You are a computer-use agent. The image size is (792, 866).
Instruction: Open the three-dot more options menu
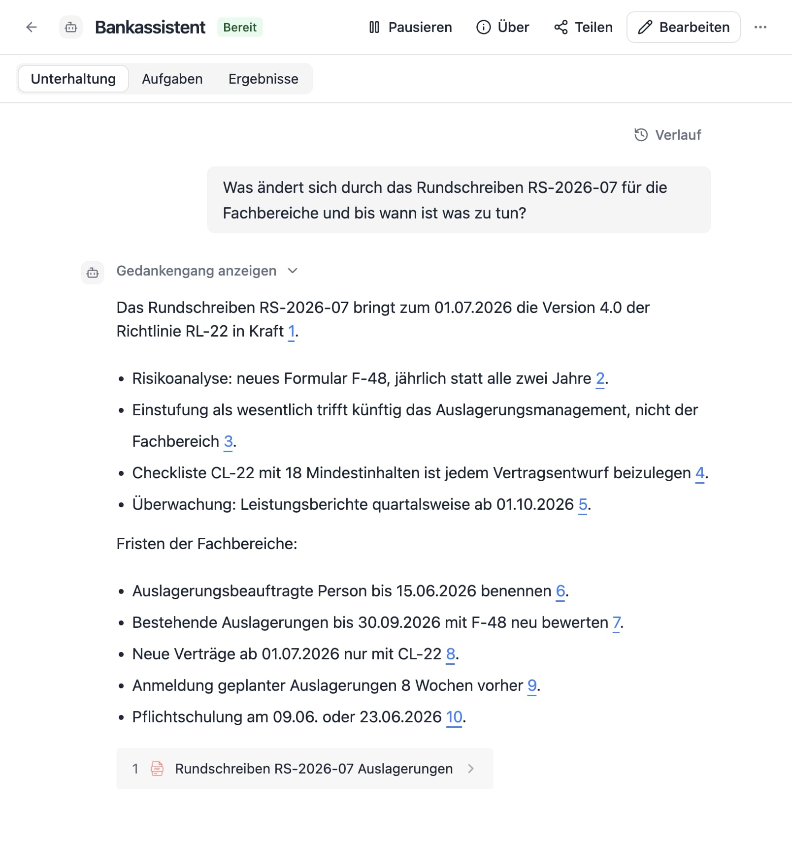760,27
